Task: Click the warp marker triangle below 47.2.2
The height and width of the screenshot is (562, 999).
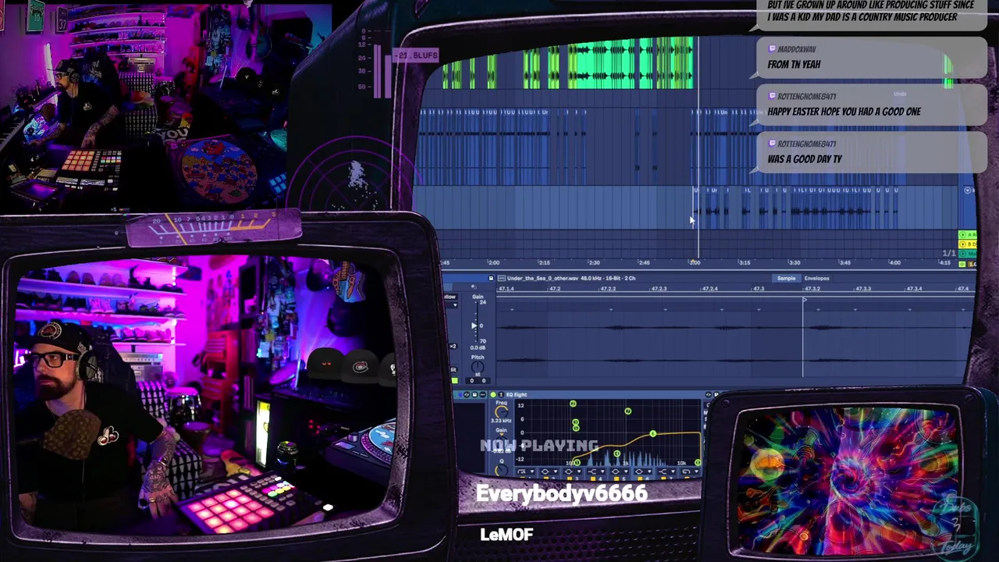Action: coord(611,310)
